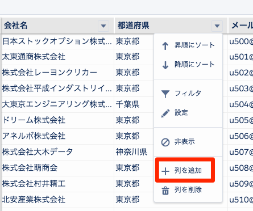Select cell 北安産業株式会社
Screen dimensions: 253x211
[x=57, y=200]
